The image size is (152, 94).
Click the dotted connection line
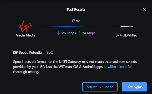tap(76, 26)
